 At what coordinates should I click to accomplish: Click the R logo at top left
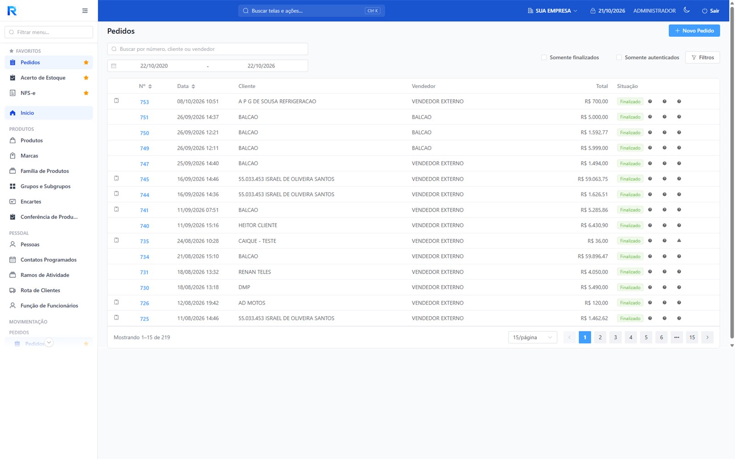[x=12, y=11]
